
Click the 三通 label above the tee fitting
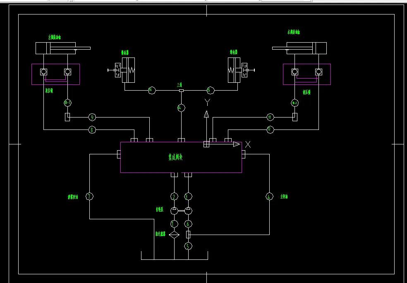[180, 85]
